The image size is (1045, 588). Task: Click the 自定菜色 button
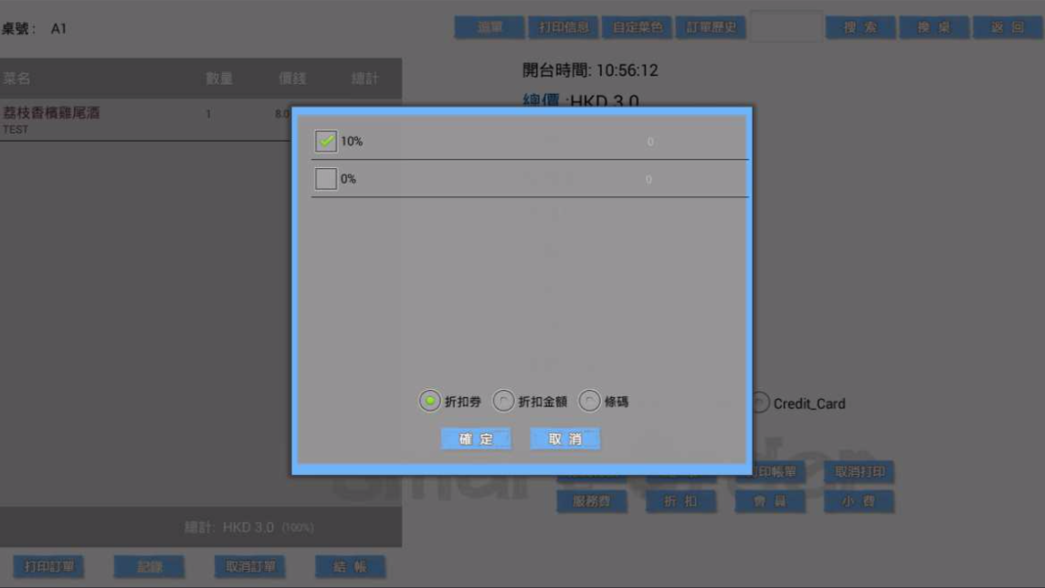[637, 27]
